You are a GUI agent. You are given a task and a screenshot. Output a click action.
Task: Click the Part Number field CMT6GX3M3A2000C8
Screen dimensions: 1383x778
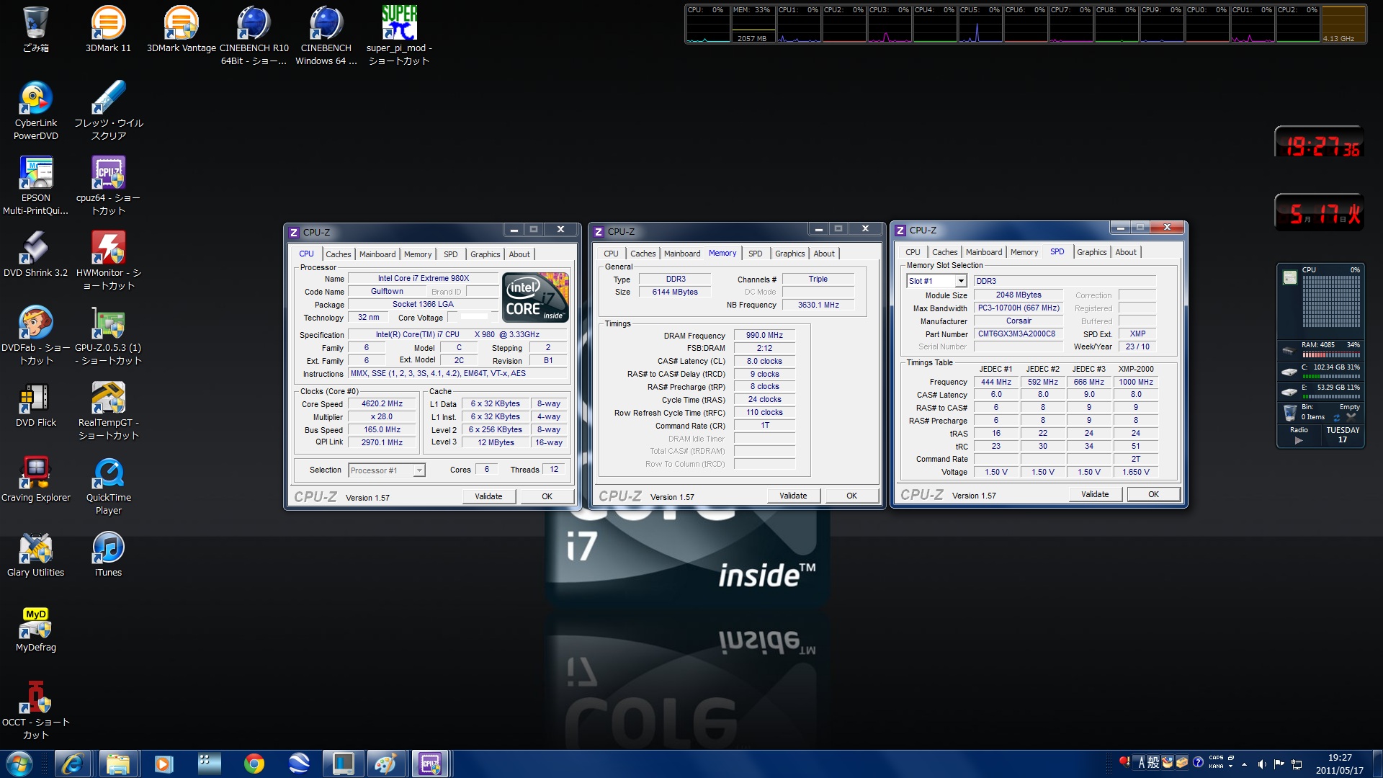pyautogui.click(x=1016, y=334)
